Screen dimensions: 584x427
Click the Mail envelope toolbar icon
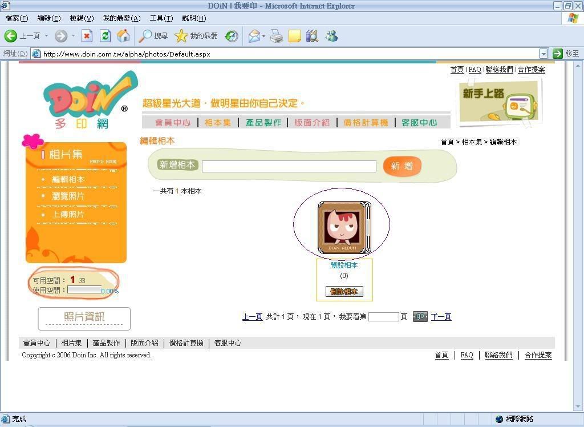(254, 37)
